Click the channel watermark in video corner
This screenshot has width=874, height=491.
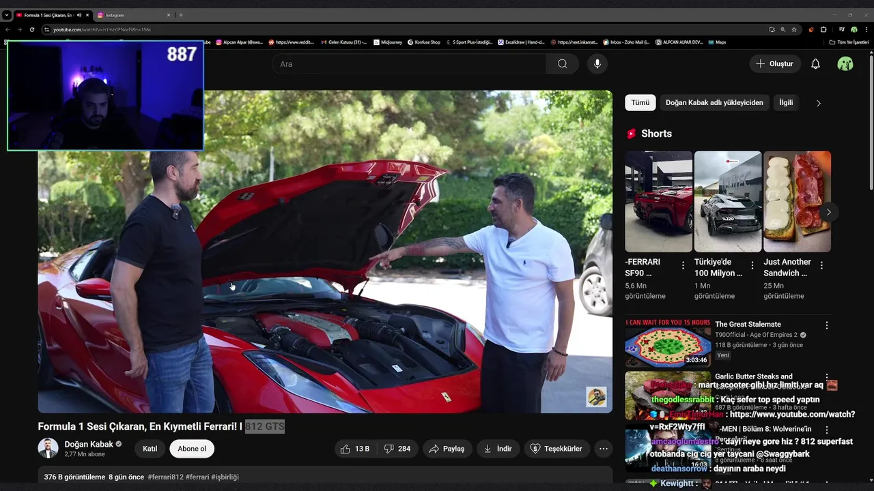596,397
